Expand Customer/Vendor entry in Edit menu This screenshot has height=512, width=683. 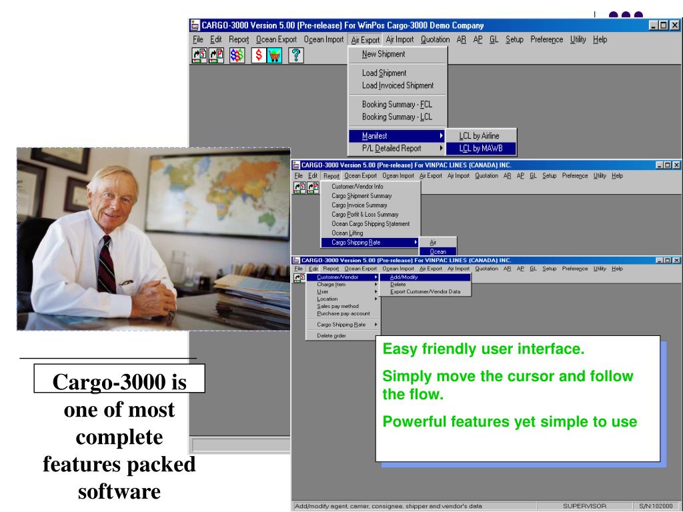(342, 277)
